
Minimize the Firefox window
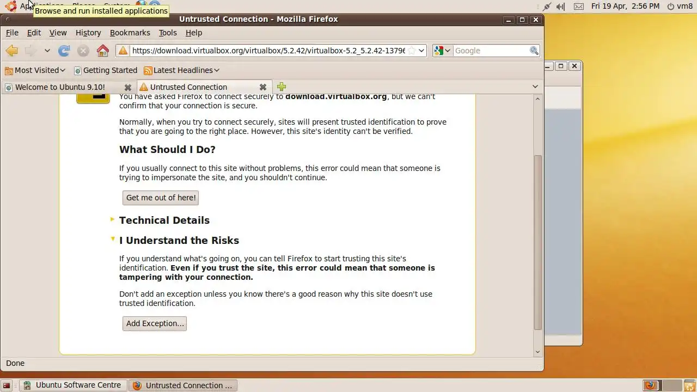coord(509,20)
